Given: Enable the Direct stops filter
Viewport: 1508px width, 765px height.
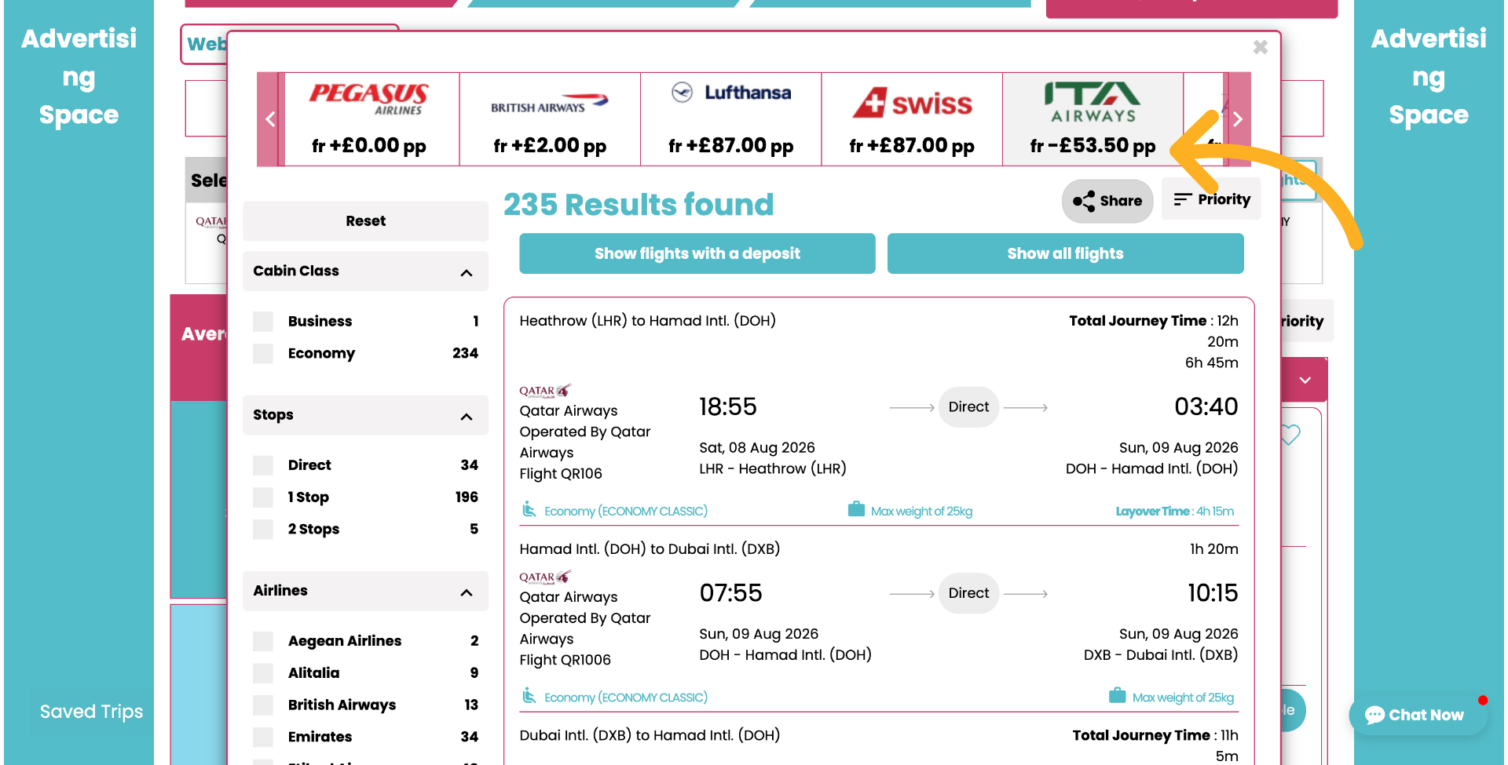Looking at the screenshot, I should click(x=262, y=464).
